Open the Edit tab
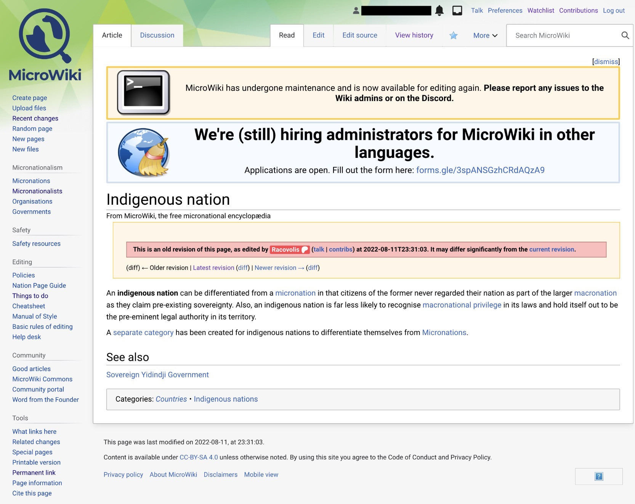The image size is (635, 504). 319,35
